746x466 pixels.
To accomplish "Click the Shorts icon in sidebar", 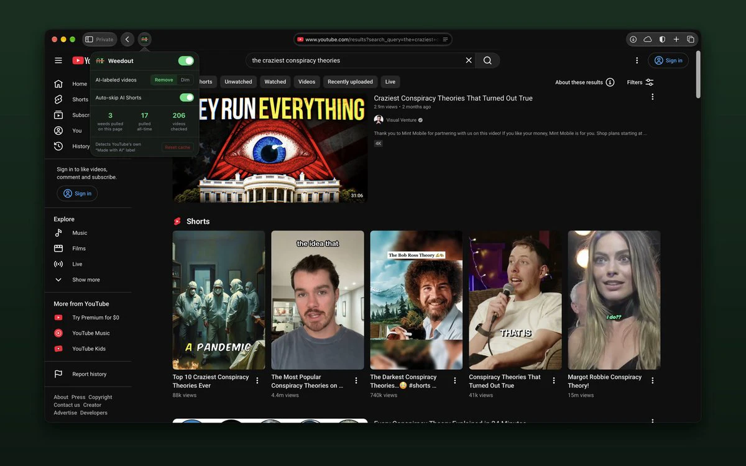I will 58,99.
